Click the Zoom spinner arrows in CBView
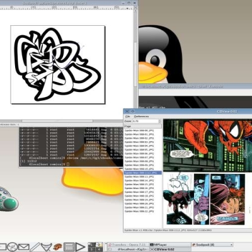The width and height of the screenshot is (252, 252). pyautogui.click(x=160, y=121)
